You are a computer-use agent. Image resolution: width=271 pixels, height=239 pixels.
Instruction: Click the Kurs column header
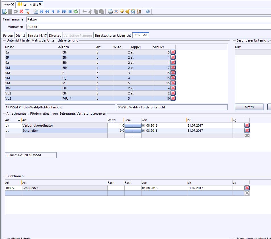(x=253, y=47)
